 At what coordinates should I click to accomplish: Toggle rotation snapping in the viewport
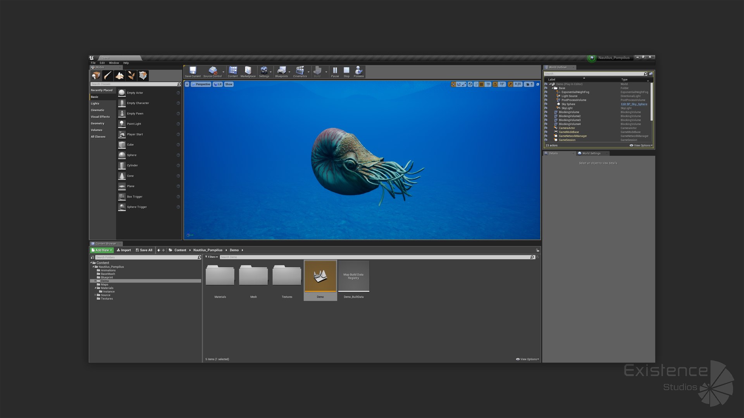click(x=495, y=84)
